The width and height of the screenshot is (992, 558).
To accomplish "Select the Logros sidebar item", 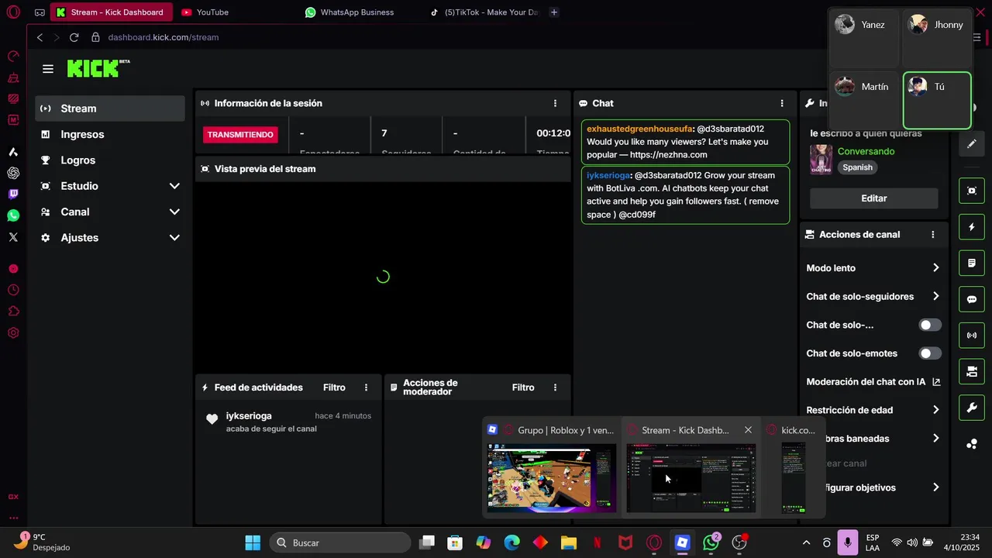I will click(110, 160).
